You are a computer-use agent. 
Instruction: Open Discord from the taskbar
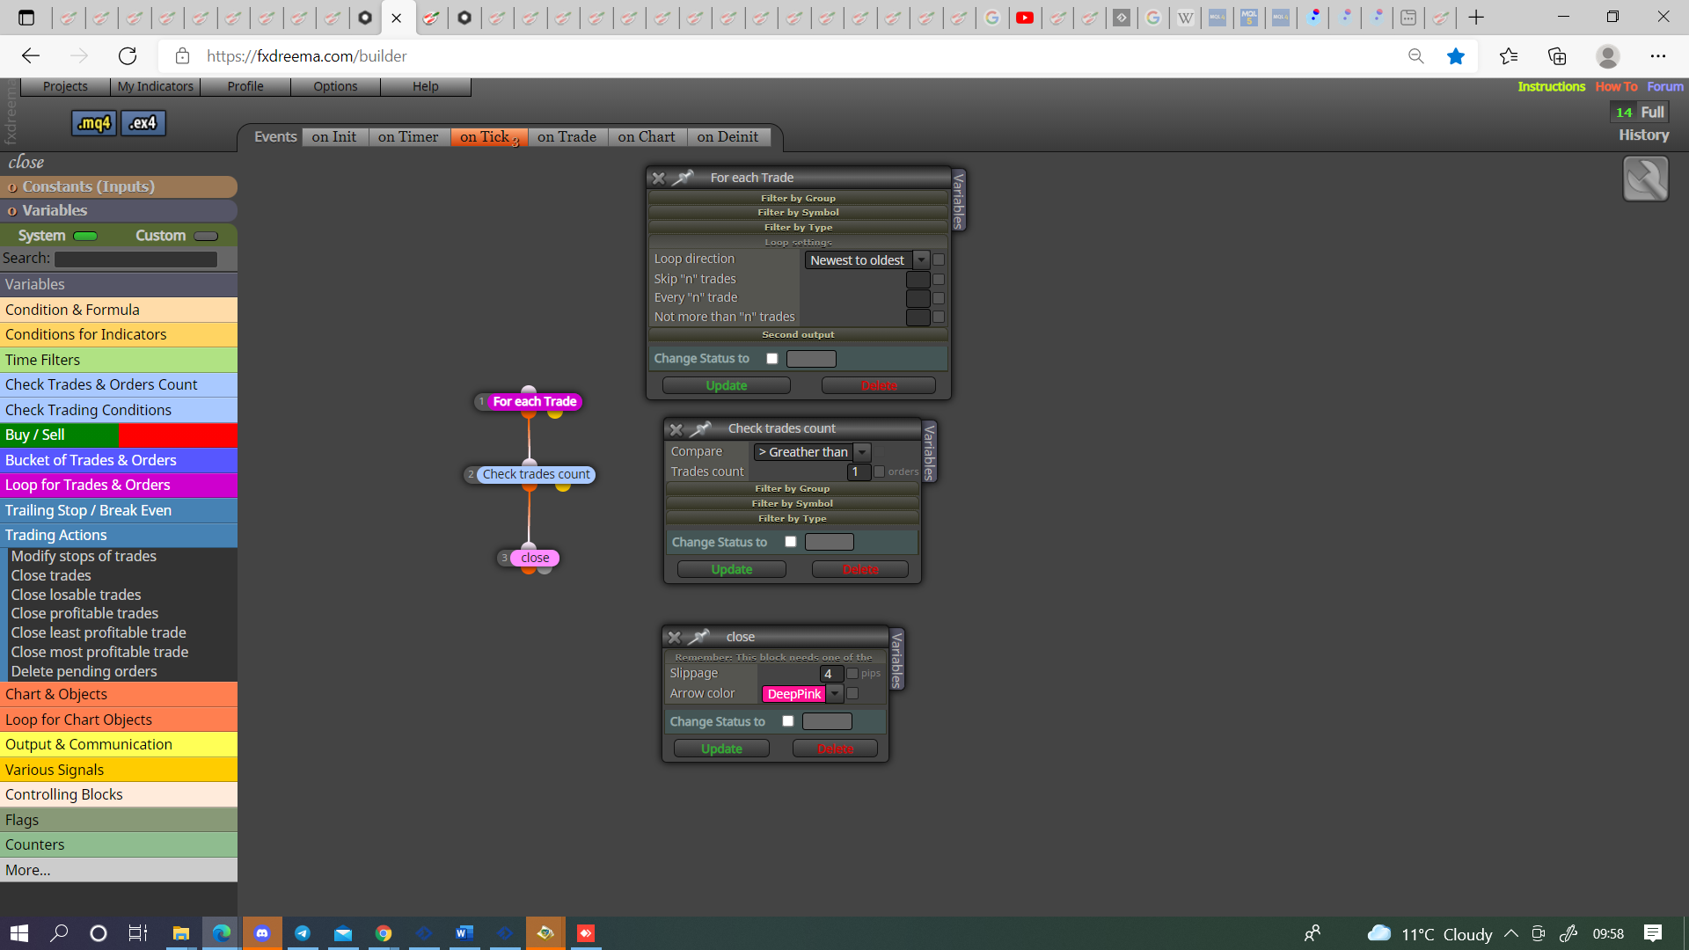(262, 933)
